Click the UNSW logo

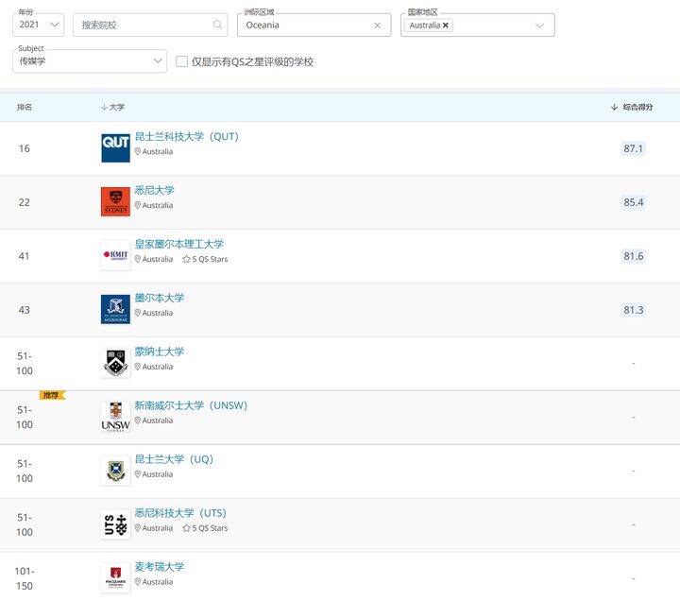point(115,417)
